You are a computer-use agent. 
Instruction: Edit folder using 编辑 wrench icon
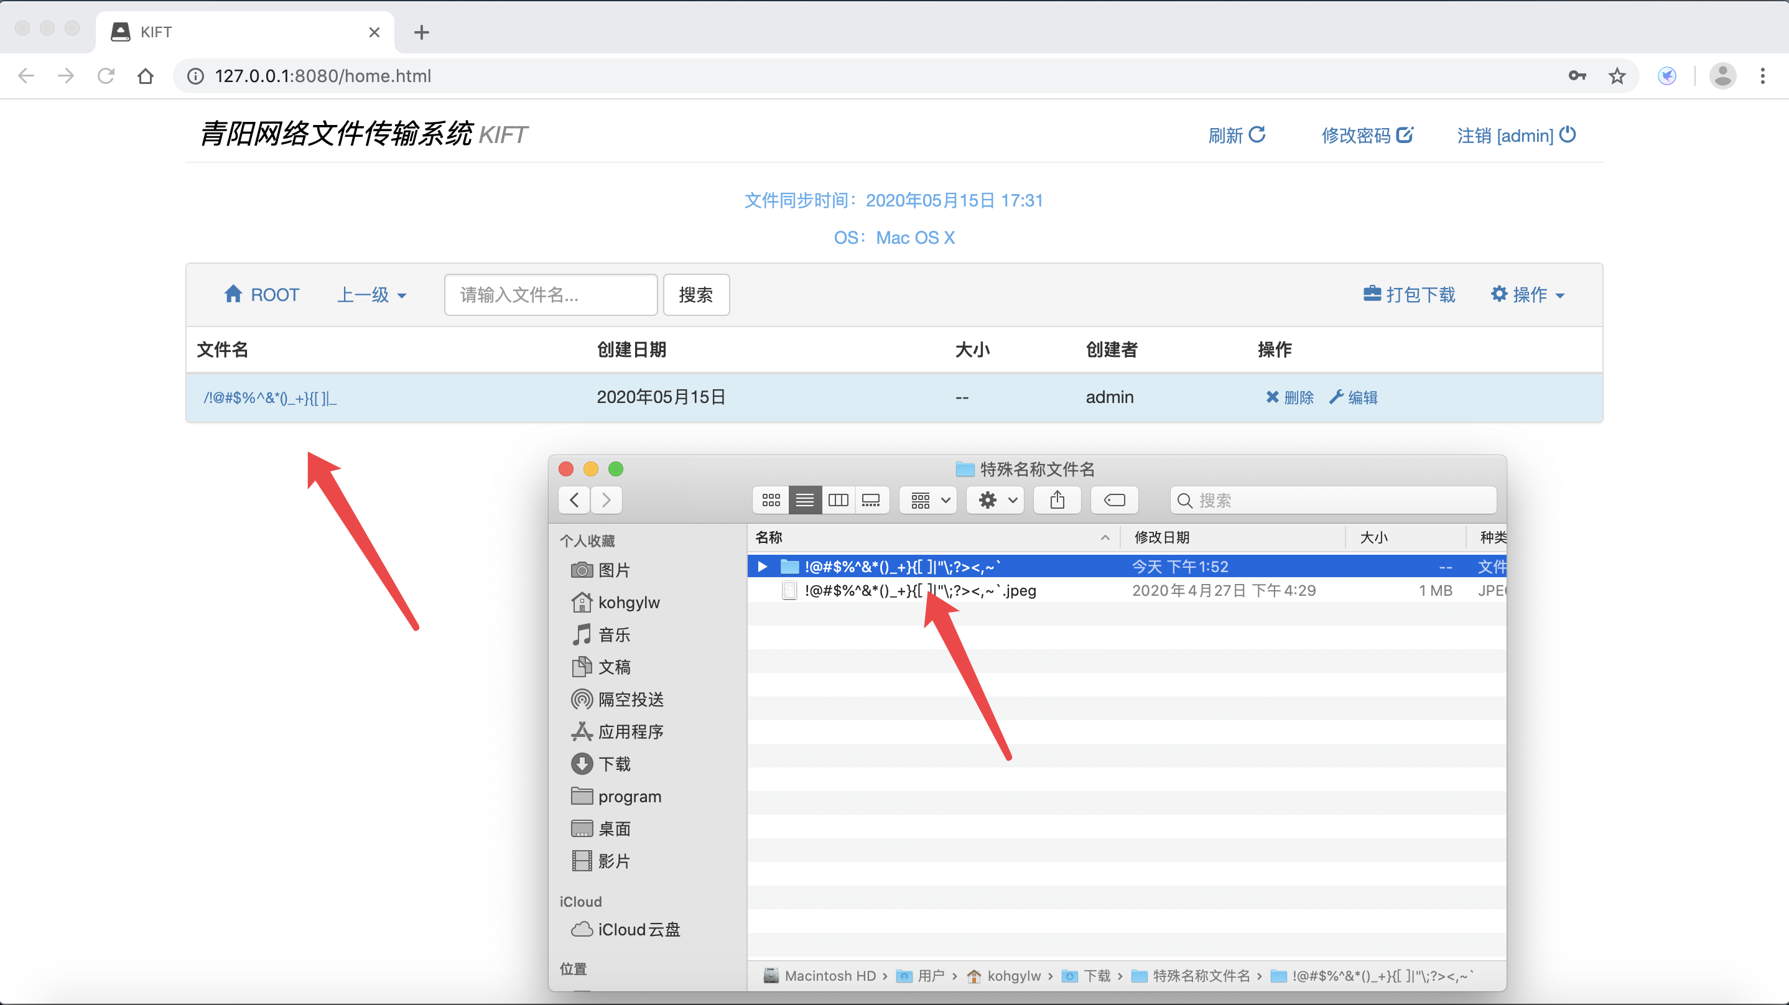tap(1353, 397)
